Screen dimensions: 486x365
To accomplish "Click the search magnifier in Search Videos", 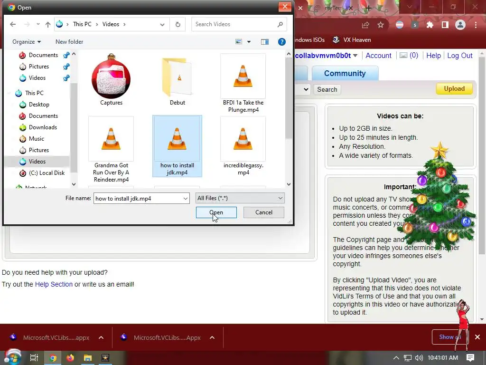I will click(x=280, y=24).
